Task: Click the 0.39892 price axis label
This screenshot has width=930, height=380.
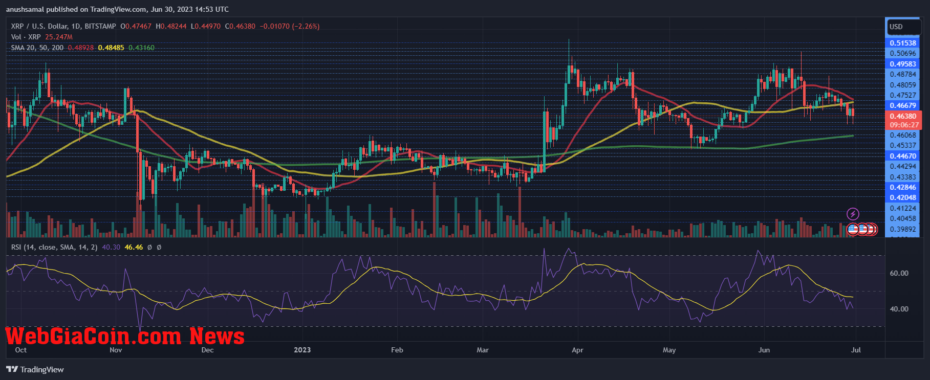Action: pos(903,229)
